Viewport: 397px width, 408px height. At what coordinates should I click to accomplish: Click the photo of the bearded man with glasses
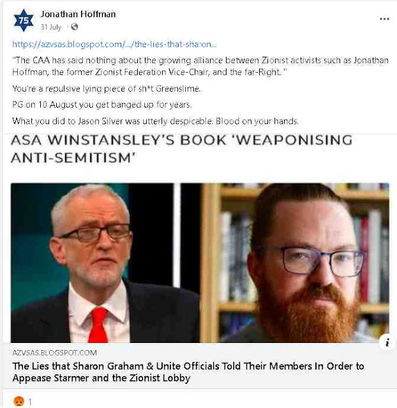pyautogui.click(x=294, y=263)
